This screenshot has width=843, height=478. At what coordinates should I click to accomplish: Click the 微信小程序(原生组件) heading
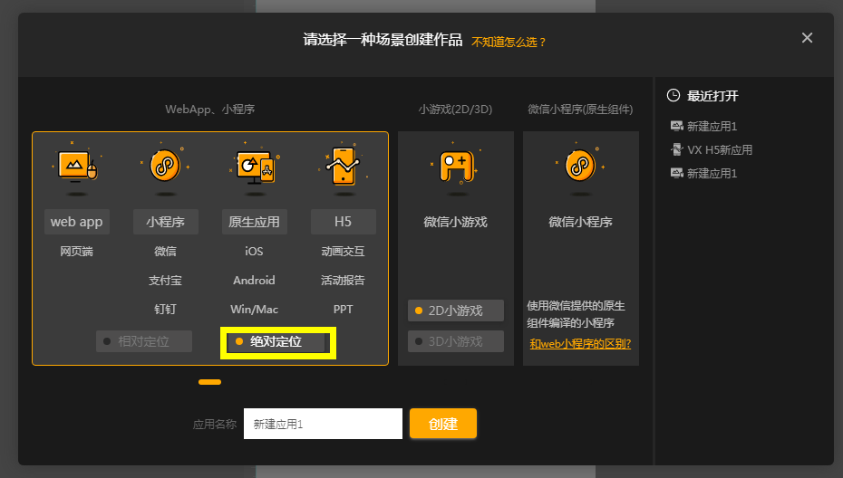[x=580, y=109]
